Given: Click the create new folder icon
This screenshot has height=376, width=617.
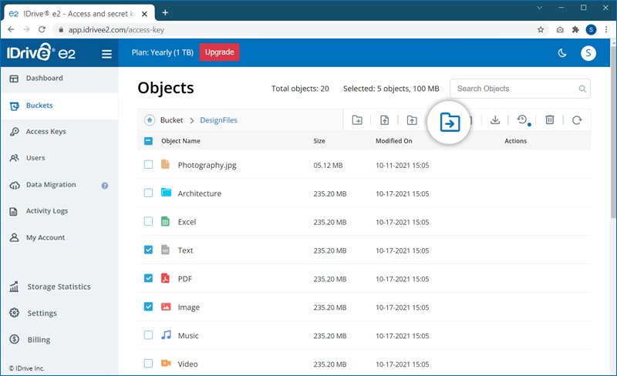Looking at the screenshot, I should [x=357, y=120].
